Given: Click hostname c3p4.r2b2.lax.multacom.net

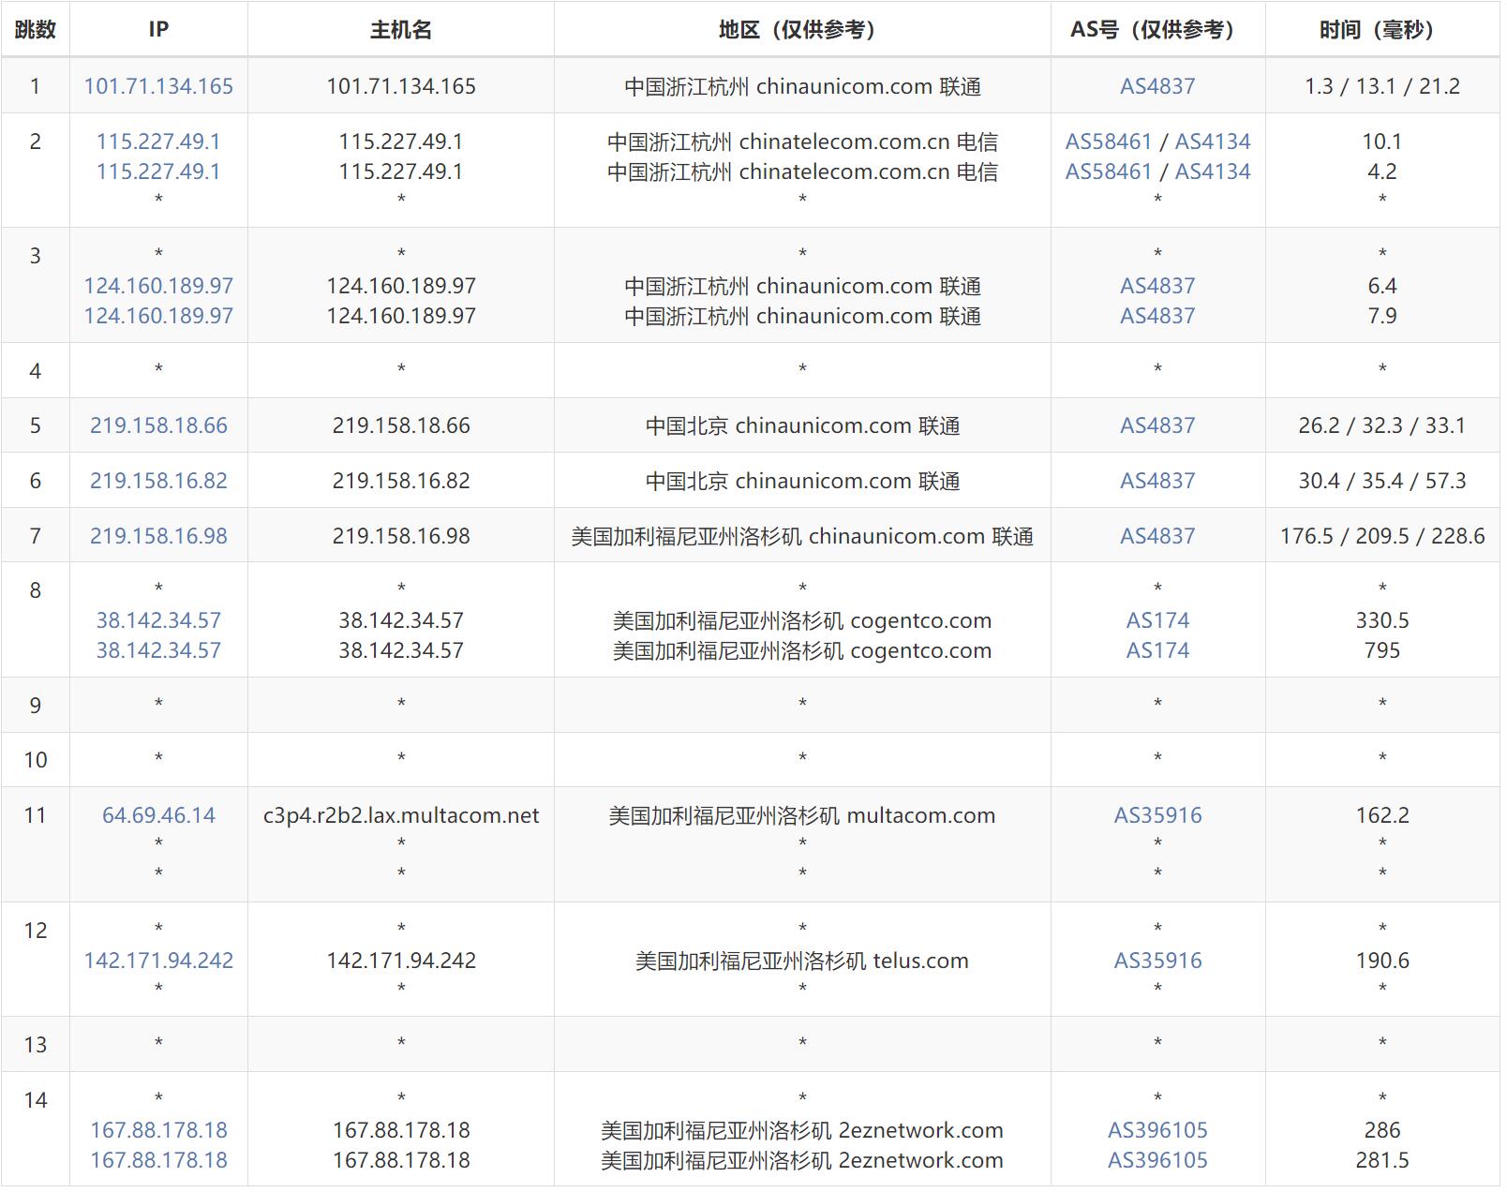Looking at the screenshot, I should (x=401, y=815).
